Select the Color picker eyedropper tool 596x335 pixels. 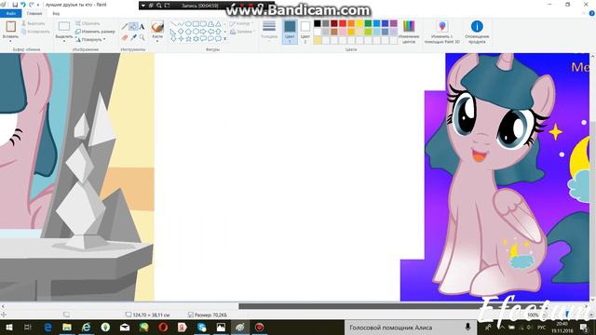coord(133,37)
